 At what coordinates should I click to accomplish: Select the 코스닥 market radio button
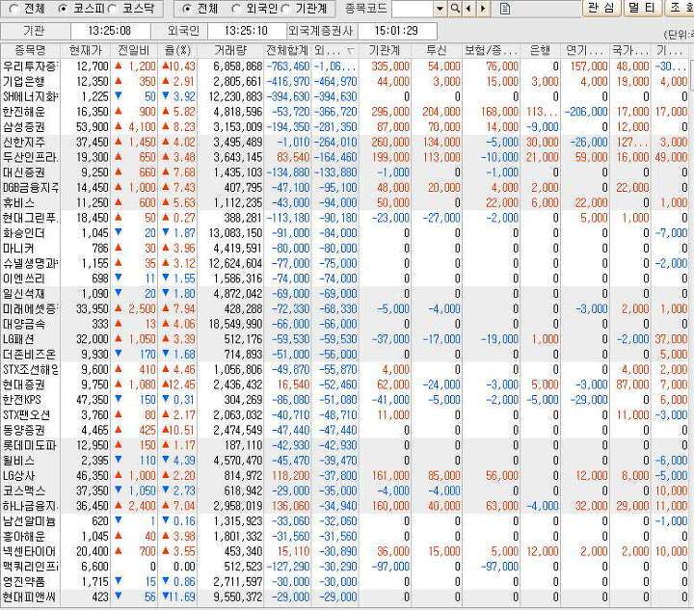coord(112,9)
